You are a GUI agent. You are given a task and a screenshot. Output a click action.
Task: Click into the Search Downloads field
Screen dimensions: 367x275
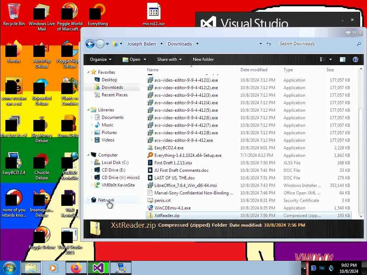point(316,44)
